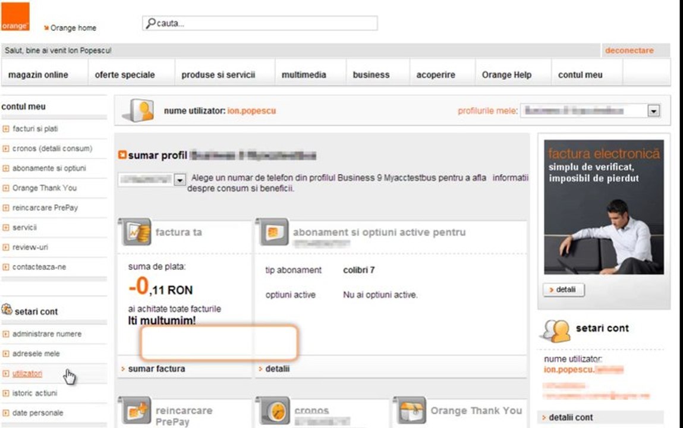Viewport: 683px width, 428px height.
Task: Open the oferte speciale menu
Action: pyautogui.click(x=125, y=75)
